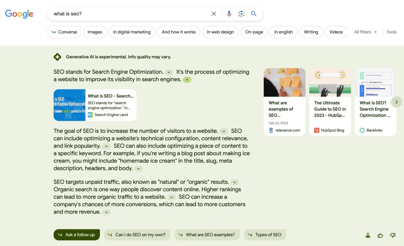This screenshot has width=404, height=246.
Task: Click inside the search query field
Action: (126, 14)
